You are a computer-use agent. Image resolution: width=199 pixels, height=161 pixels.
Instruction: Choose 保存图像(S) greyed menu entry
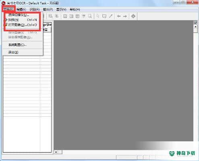(23, 32)
